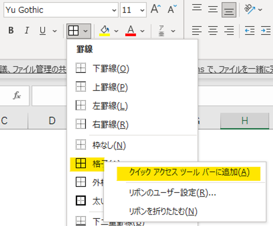Open the text orientation dropdown arrow
This screenshot has height=226, width=273.
(260, 10)
